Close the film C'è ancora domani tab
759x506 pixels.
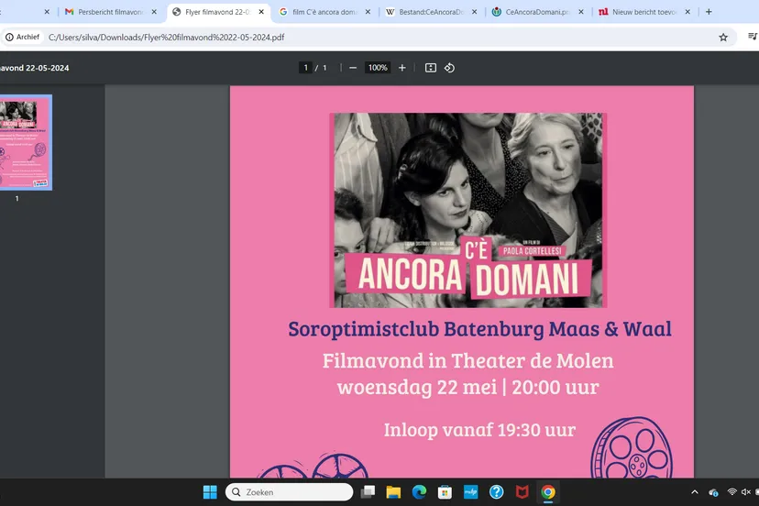pos(368,12)
